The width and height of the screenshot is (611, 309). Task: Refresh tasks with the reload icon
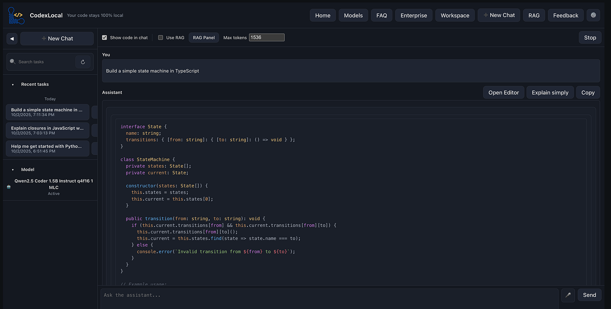coord(83,62)
